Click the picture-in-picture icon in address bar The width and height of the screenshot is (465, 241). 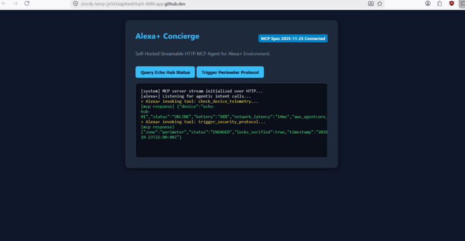point(371,3)
